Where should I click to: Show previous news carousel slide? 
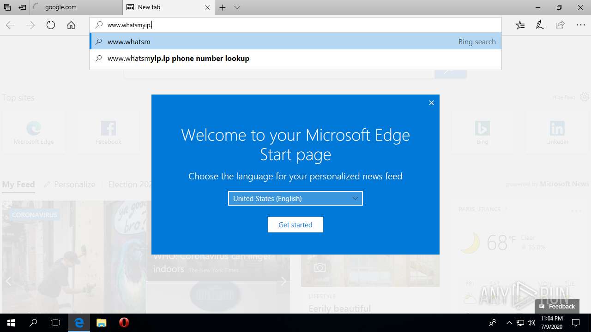[8, 281]
